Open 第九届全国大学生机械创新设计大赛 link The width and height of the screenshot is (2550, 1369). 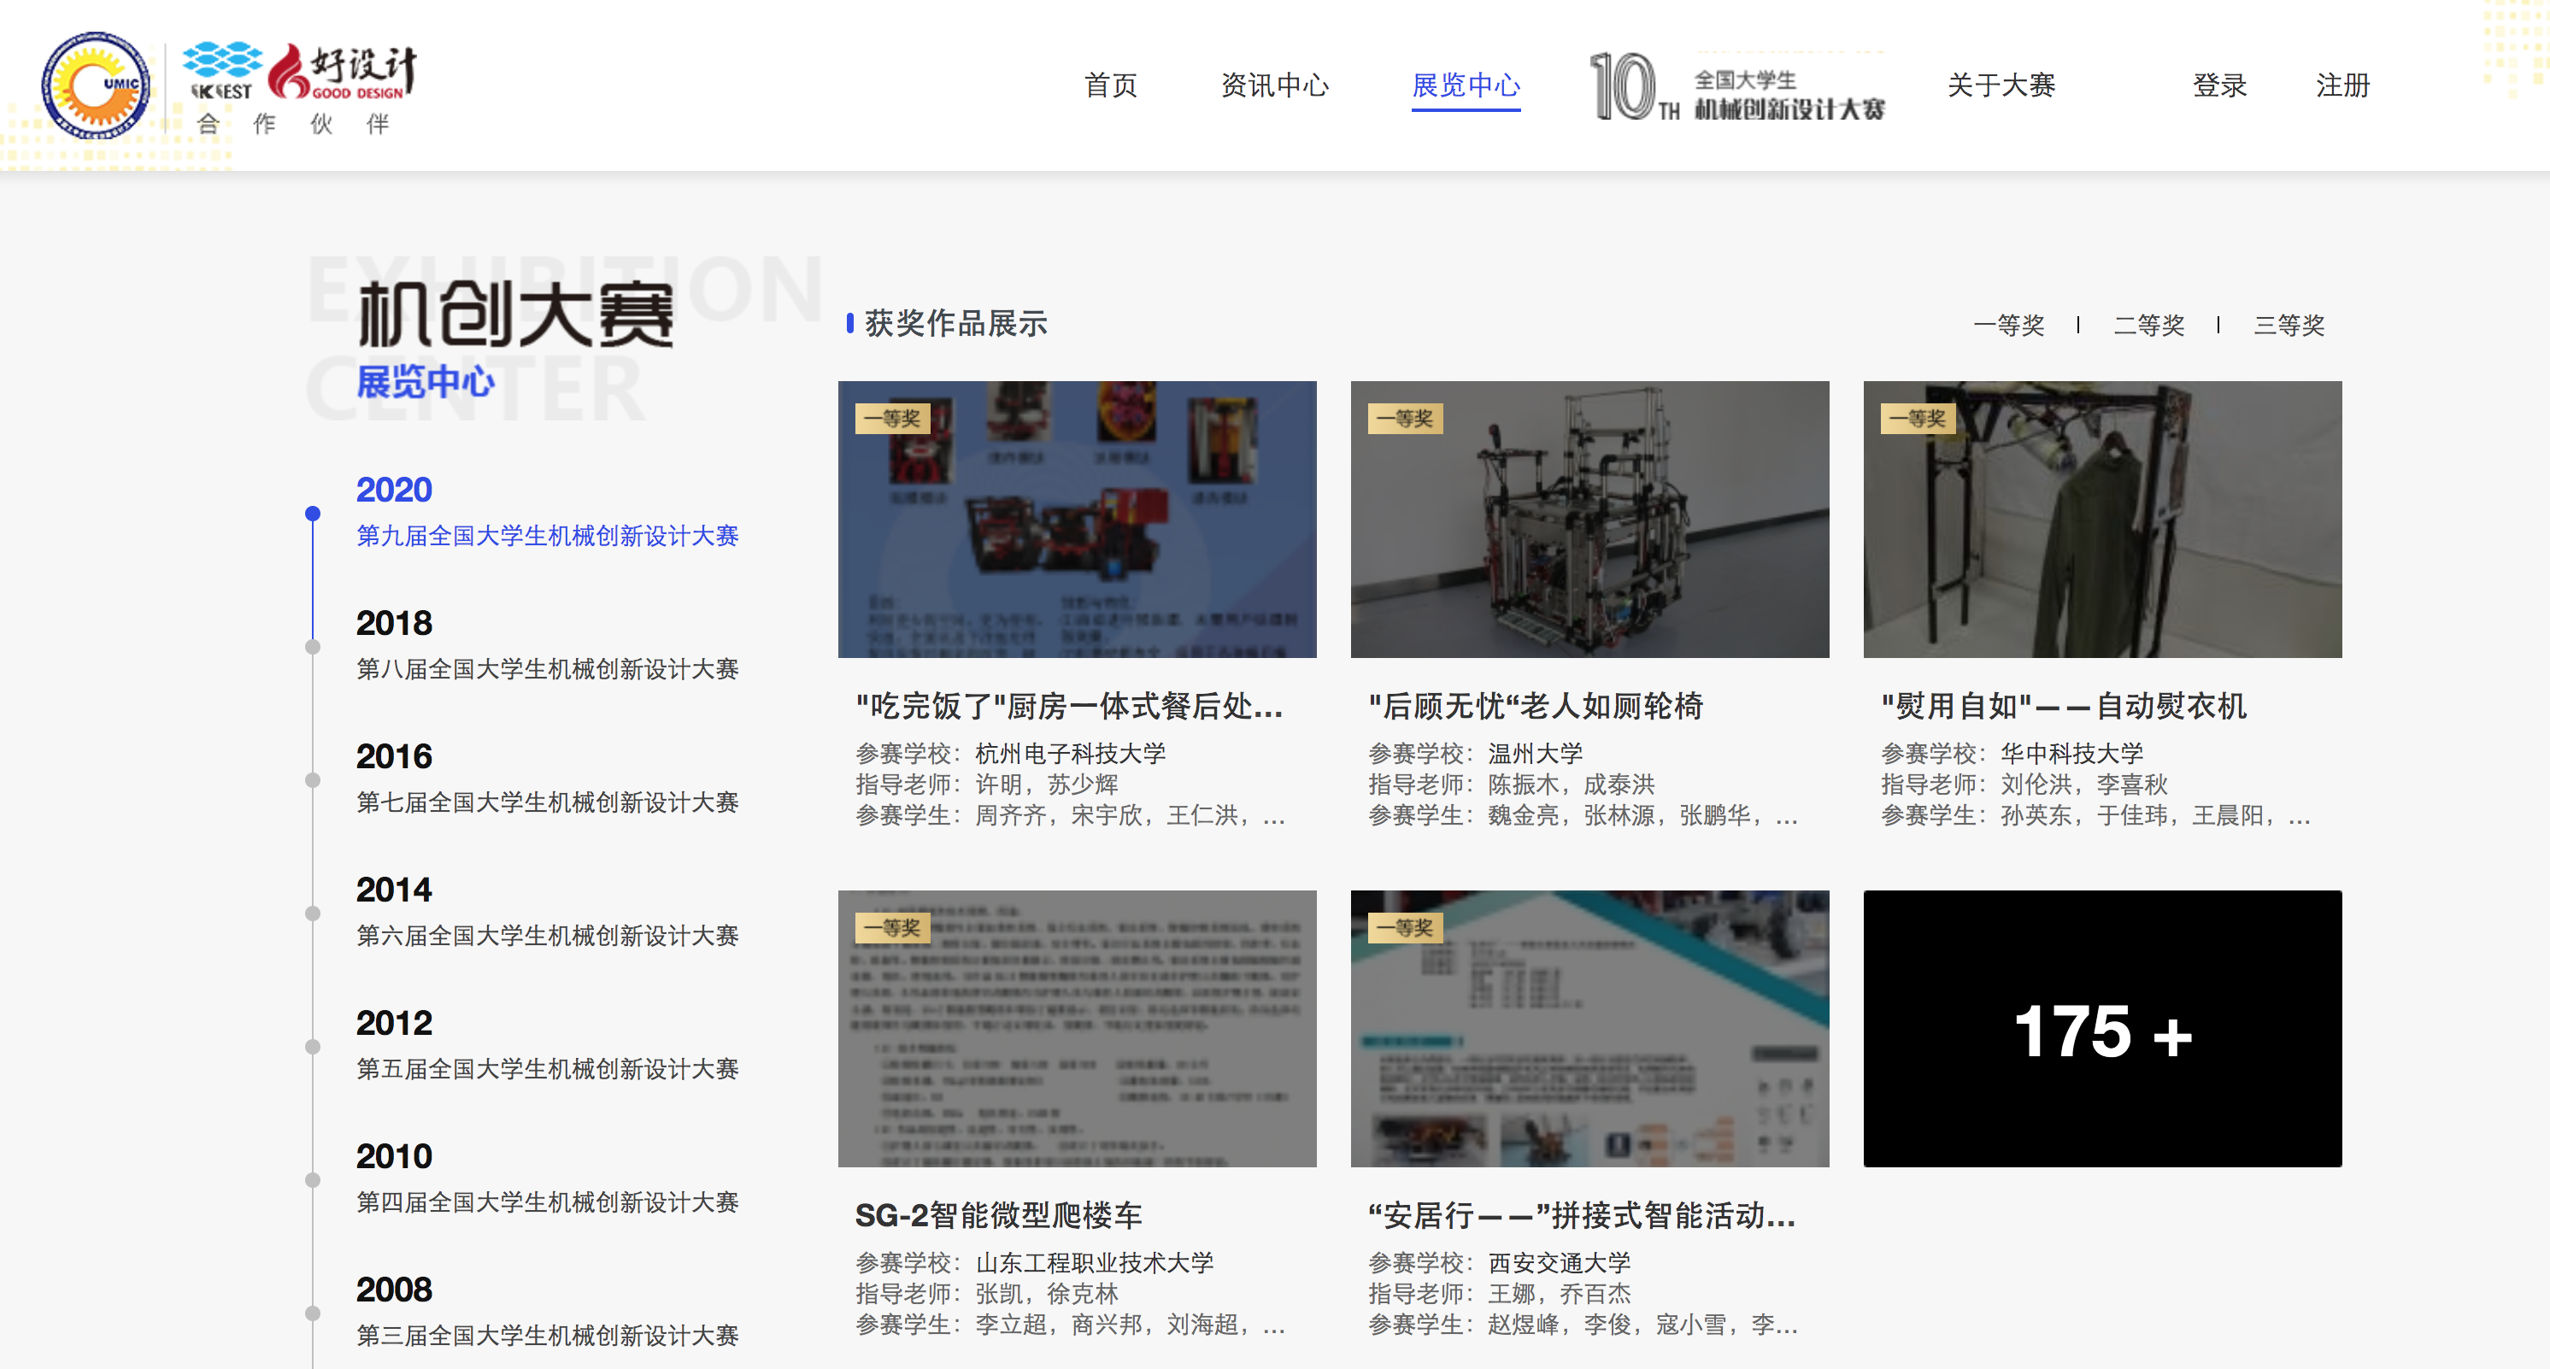(548, 536)
